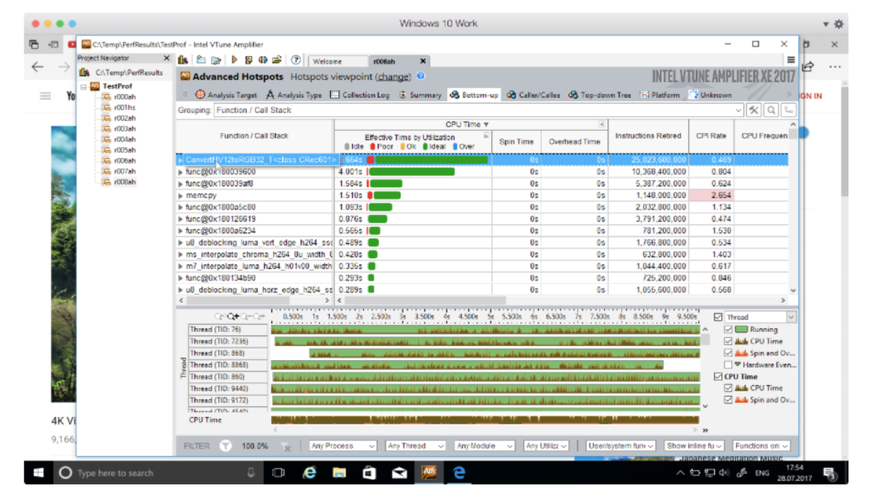Screen dimensions: 870x500
Task: Click the New Project toolbar icon in VTune
Action: [202, 60]
